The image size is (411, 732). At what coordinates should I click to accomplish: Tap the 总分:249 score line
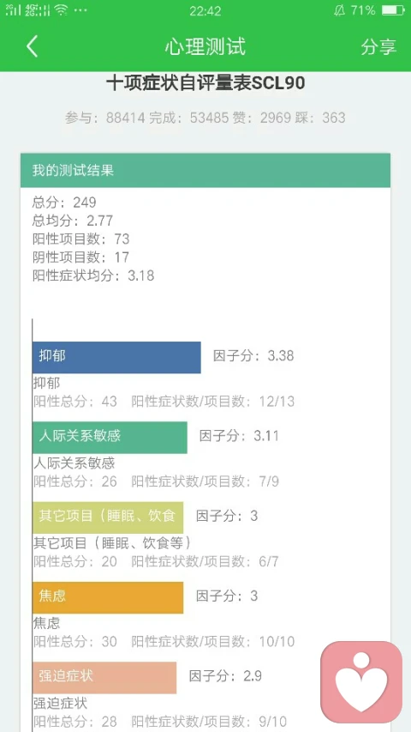tap(64, 203)
